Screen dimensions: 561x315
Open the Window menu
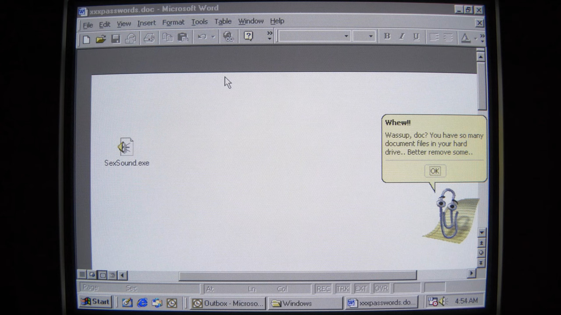pos(251,21)
